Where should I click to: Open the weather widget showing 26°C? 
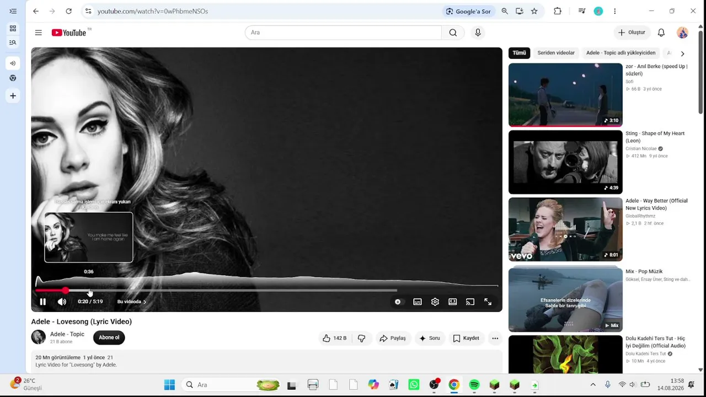click(x=25, y=384)
